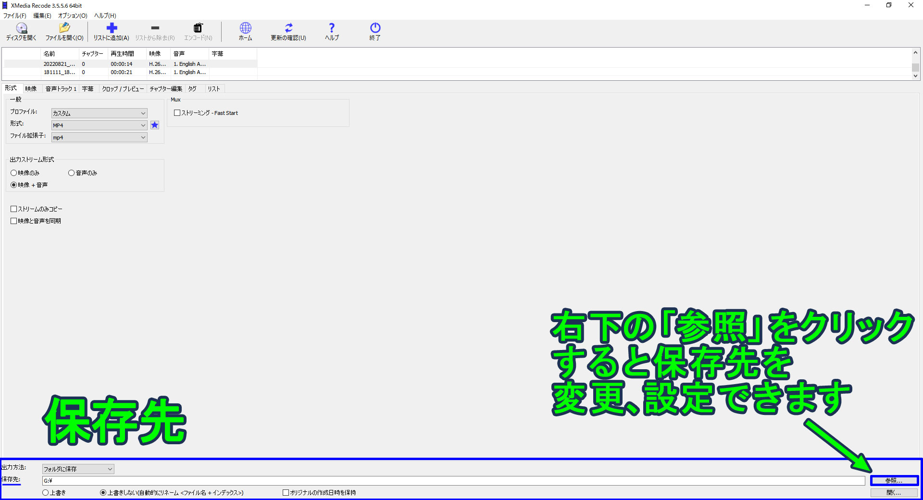Open a file via ファイルを開く toolbar icon
Image resolution: width=923 pixels, height=500 pixels.
pos(64,32)
